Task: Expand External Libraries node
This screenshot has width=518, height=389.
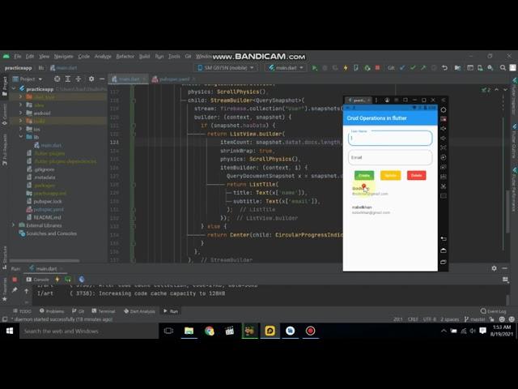Action: (14, 225)
